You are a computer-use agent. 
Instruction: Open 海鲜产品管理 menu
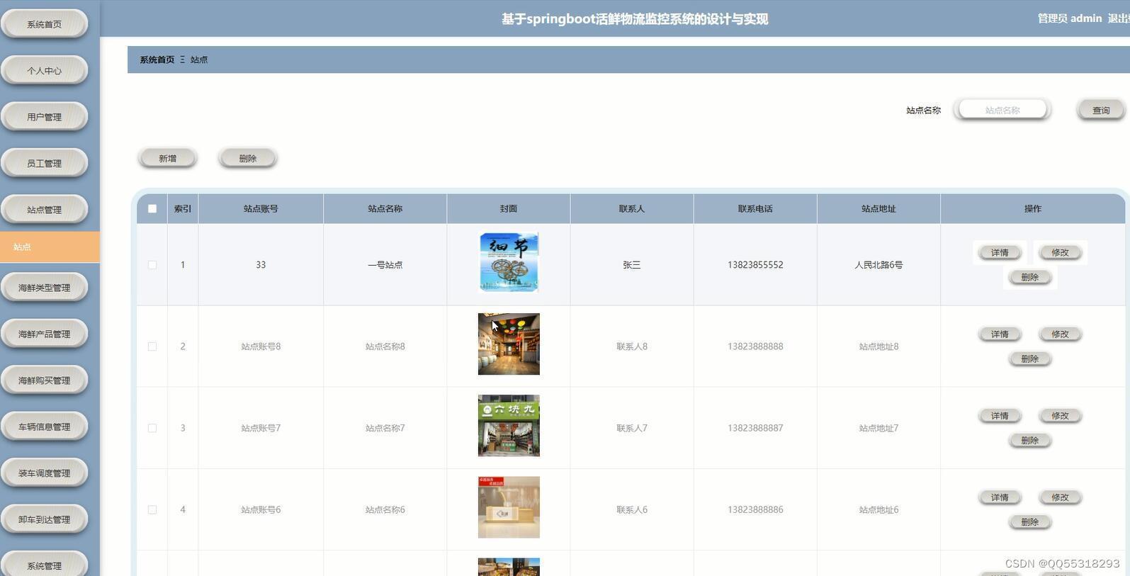[x=44, y=334]
